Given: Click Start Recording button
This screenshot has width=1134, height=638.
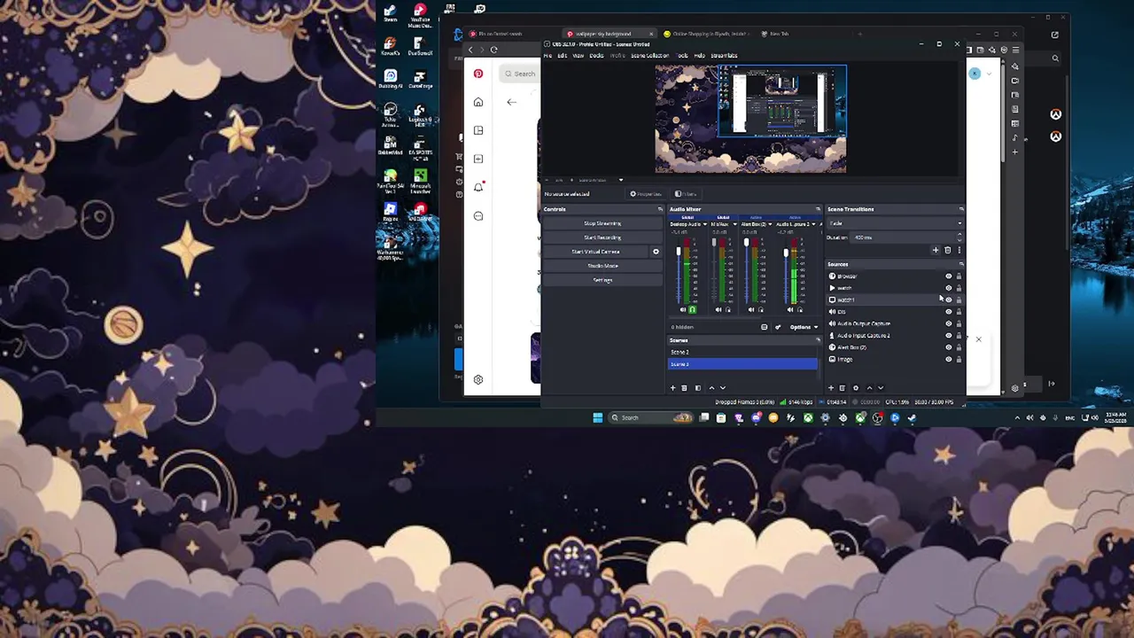Looking at the screenshot, I should tap(602, 237).
